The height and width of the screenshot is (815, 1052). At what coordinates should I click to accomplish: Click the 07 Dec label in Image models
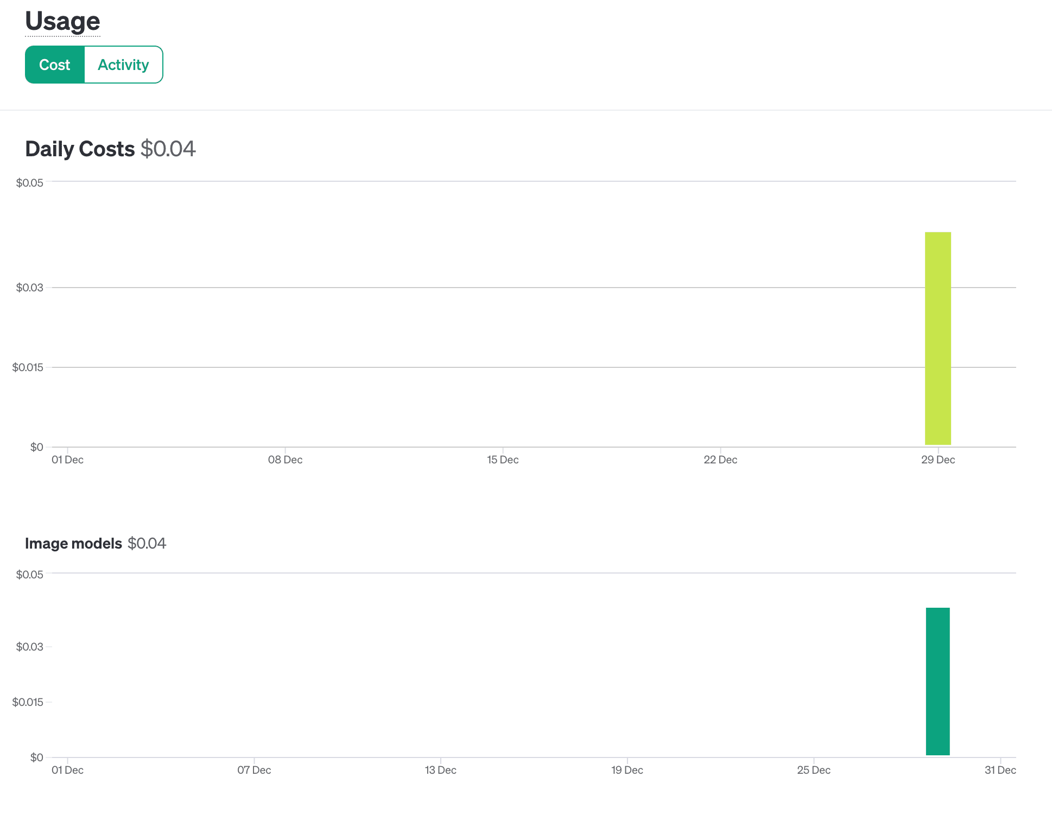[254, 770]
